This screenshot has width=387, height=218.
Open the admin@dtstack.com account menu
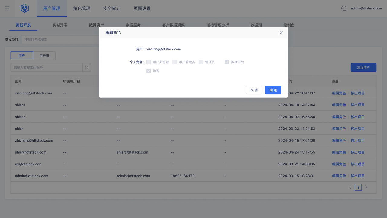point(366,8)
